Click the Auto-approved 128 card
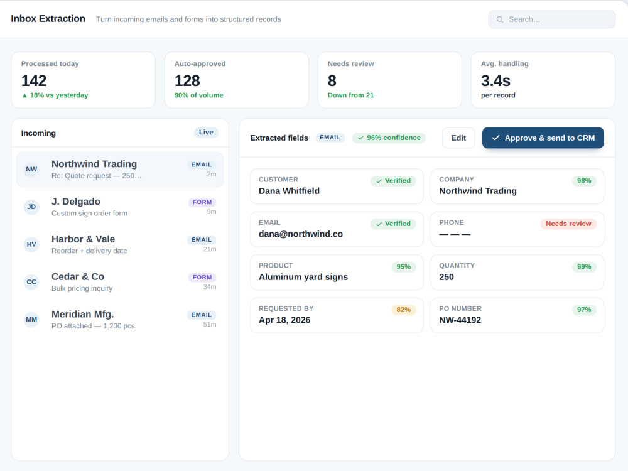This screenshot has height=471, width=628. pyautogui.click(x=236, y=80)
